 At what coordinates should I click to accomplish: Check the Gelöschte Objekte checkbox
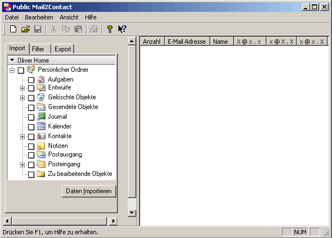click(31, 98)
